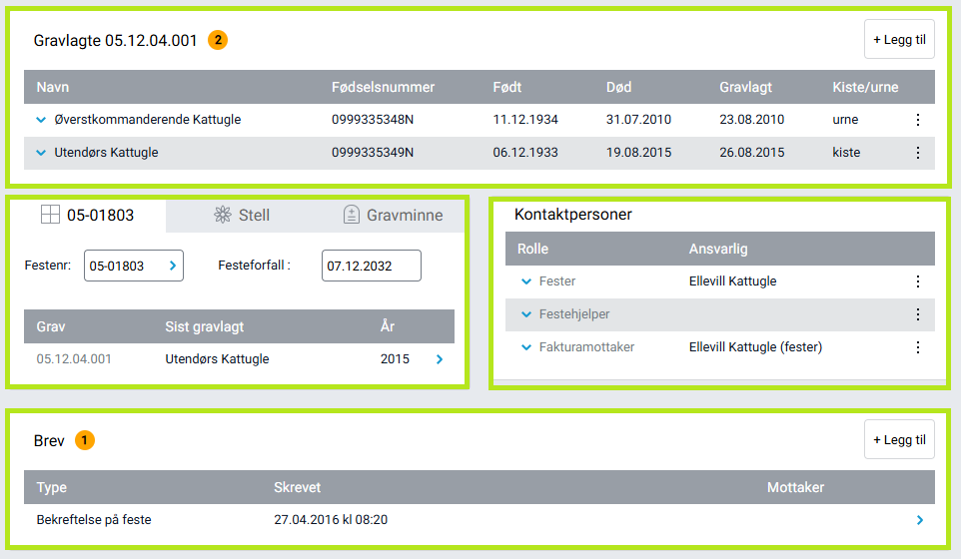Click death date 19.08.2015
961x559 pixels.
pyautogui.click(x=638, y=153)
